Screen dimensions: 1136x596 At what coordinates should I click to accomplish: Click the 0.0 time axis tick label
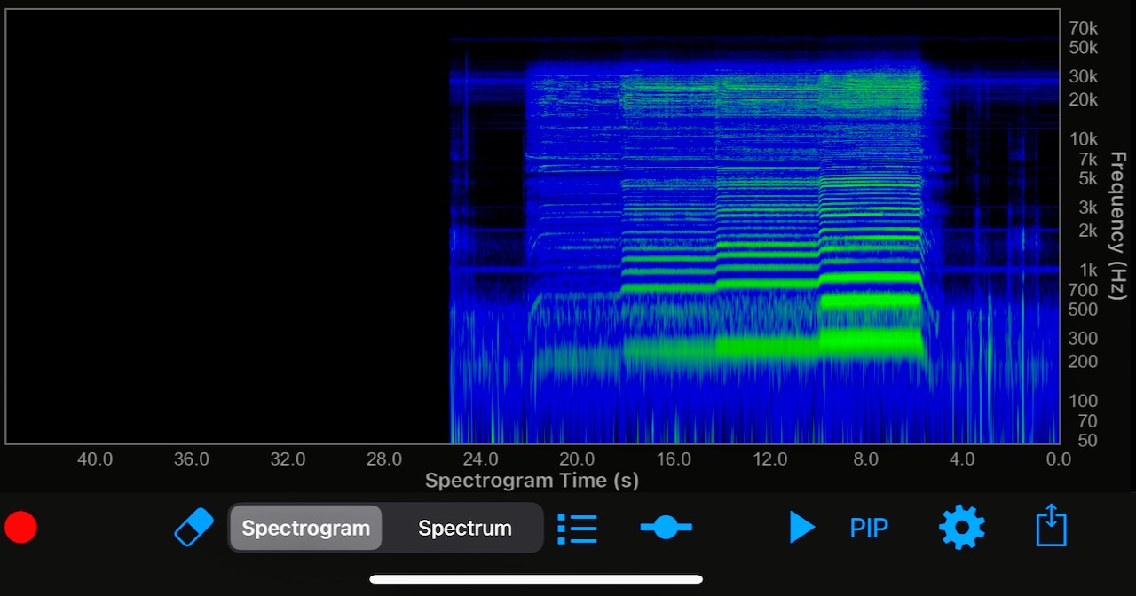[x=1058, y=459]
